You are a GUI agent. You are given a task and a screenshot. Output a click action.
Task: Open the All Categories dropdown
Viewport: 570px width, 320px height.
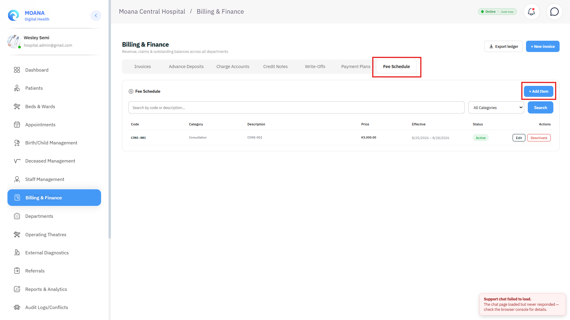tap(496, 108)
